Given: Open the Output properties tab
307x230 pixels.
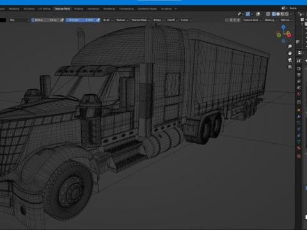Looking at the screenshot, I should (x=299, y=75).
